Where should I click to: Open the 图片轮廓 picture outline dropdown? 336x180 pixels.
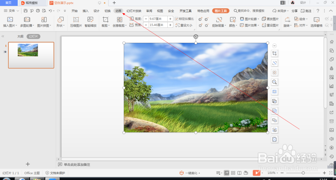(x=249, y=19)
